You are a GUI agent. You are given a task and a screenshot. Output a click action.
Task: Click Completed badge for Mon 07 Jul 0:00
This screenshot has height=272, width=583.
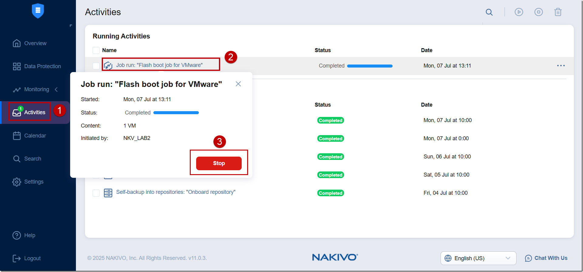click(331, 138)
